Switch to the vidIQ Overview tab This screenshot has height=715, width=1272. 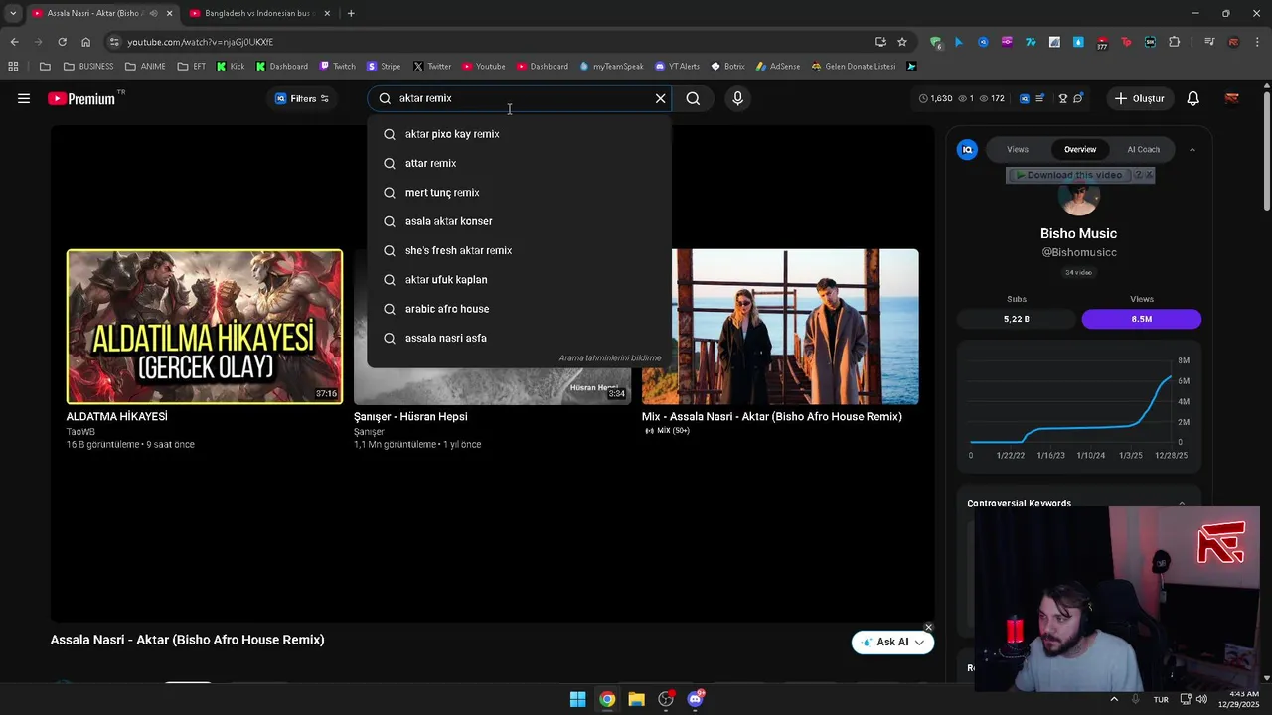pyautogui.click(x=1080, y=149)
